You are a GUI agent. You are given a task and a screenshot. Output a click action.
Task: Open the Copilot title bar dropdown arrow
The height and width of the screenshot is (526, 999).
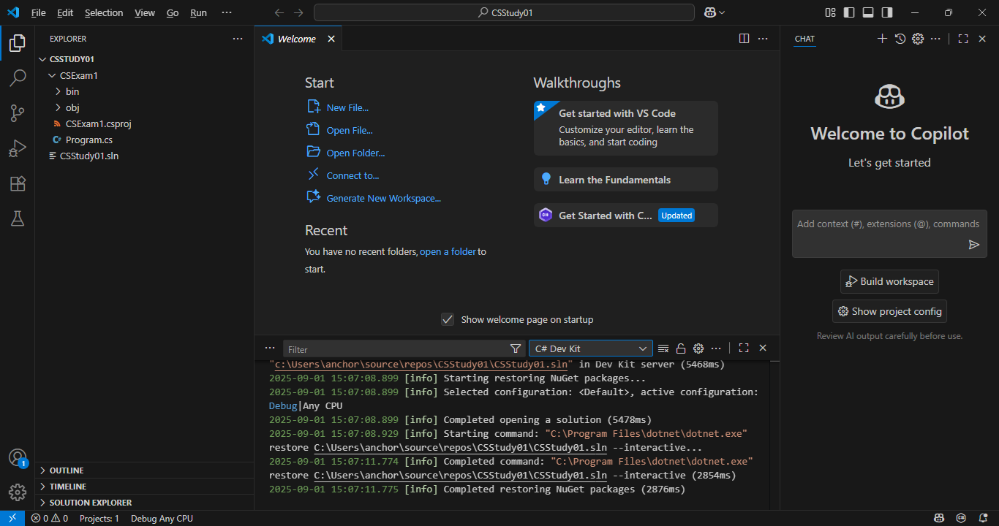[722, 12]
